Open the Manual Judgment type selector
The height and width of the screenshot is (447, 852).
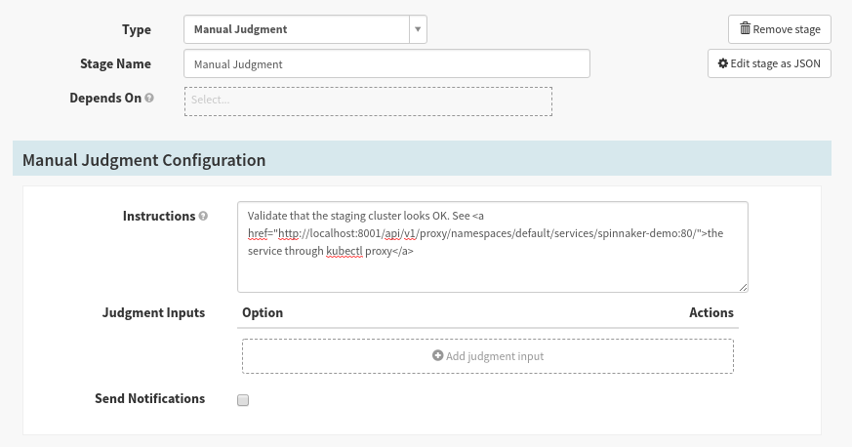click(296, 29)
